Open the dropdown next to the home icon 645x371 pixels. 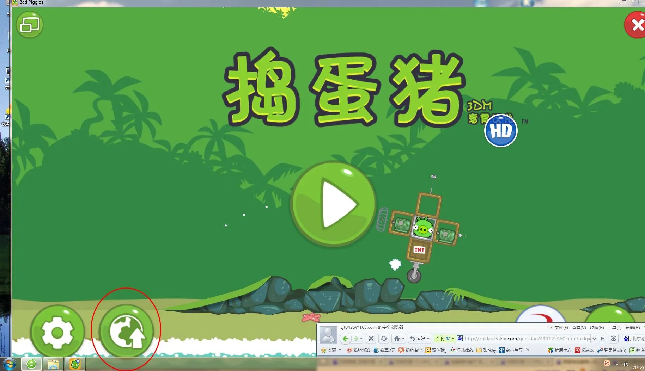pos(403,339)
